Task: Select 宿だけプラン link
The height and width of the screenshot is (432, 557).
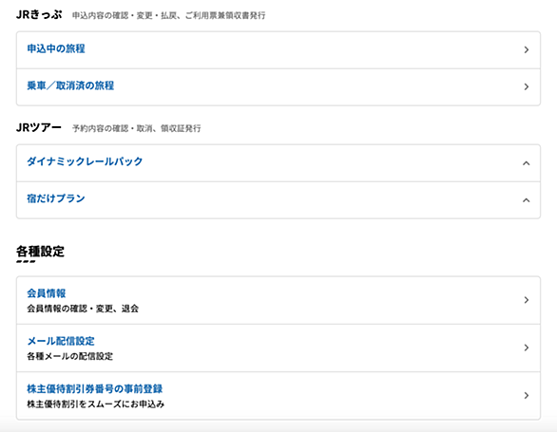Action: [x=56, y=198]
